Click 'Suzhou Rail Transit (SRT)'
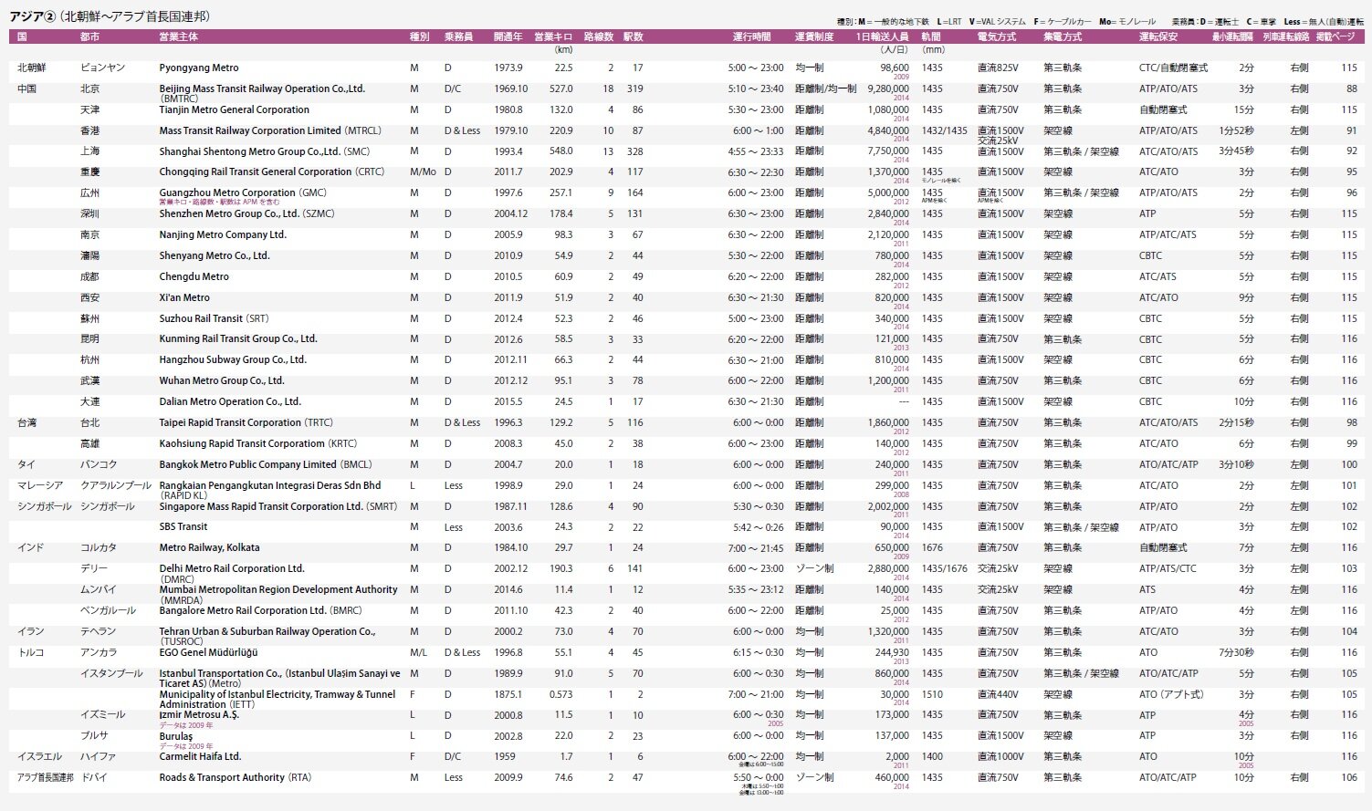The width and height of the screenshot is (1372, 811). [x=215, y=319]
